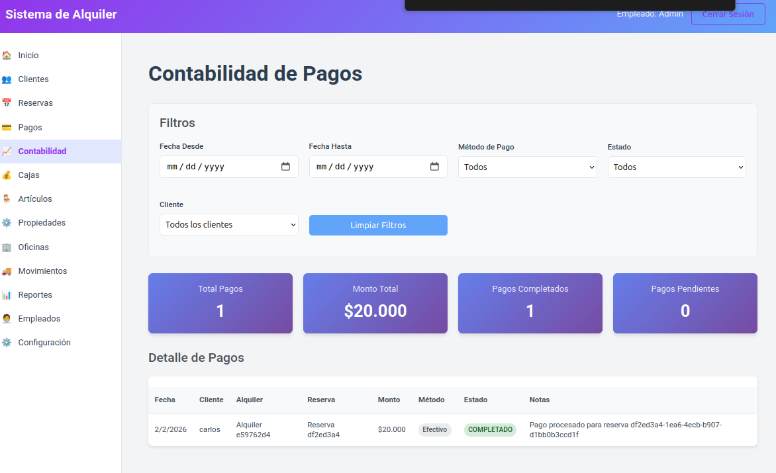Click the people icon beside Clientes
Screen dimensions: 776x473
(x=7, y=79)
